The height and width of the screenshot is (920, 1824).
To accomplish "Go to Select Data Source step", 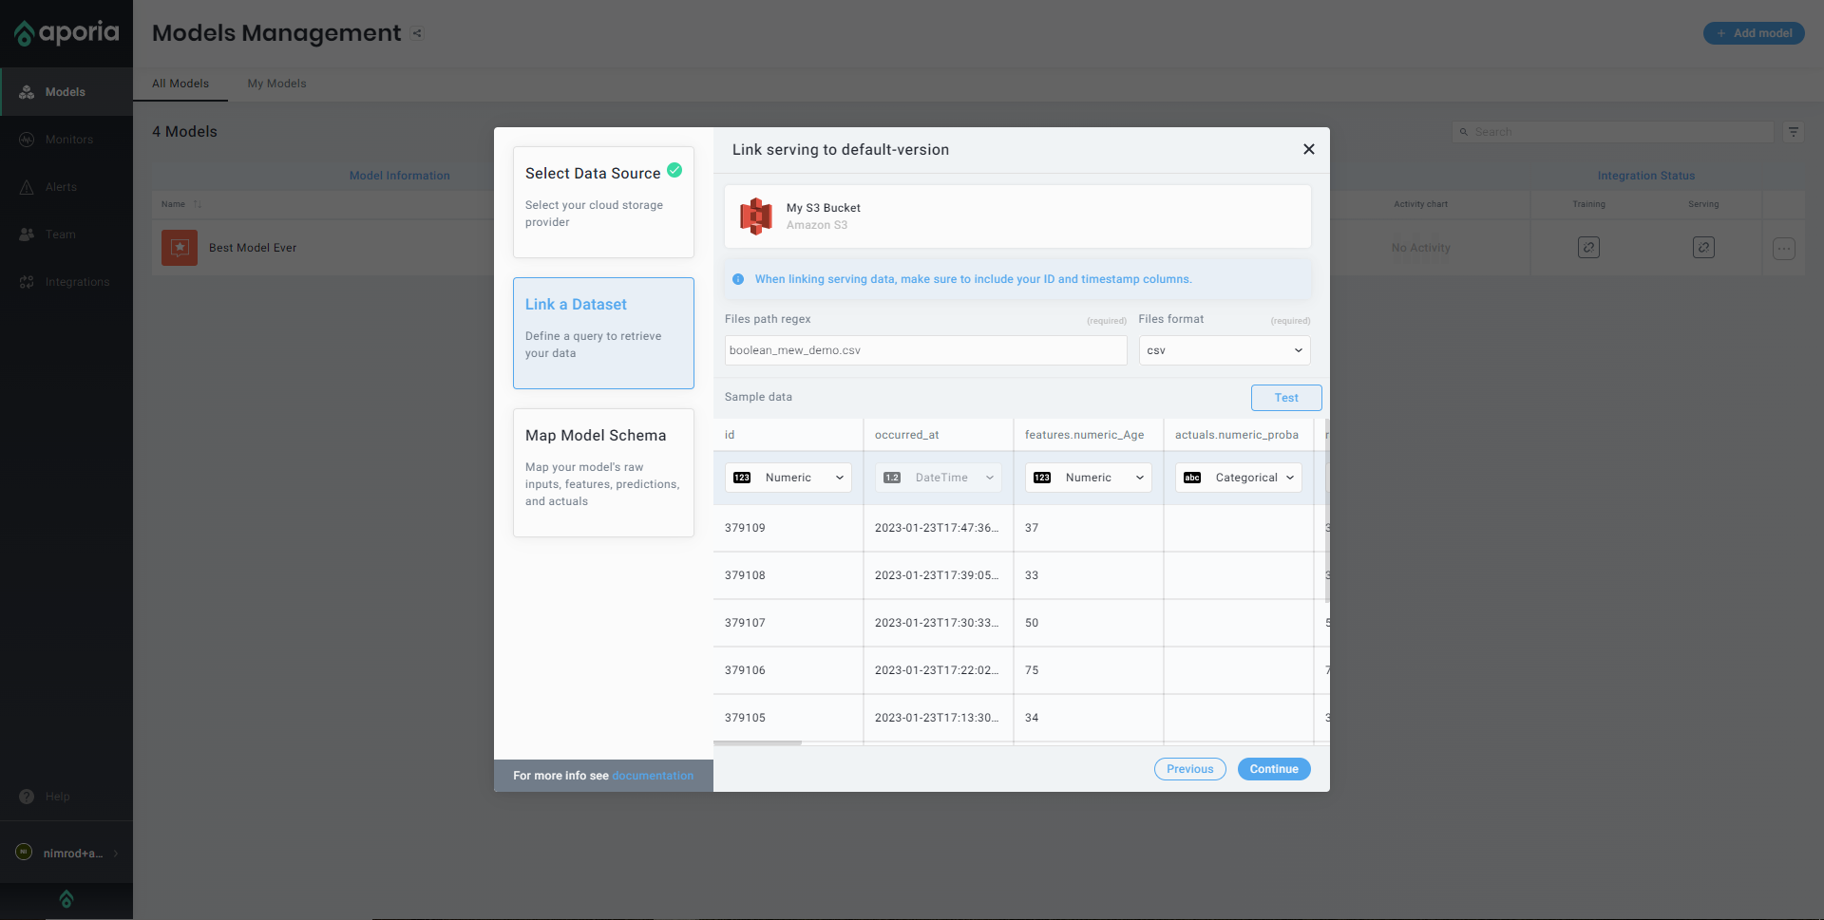I will pyautogui.click(x=603, y=201).
